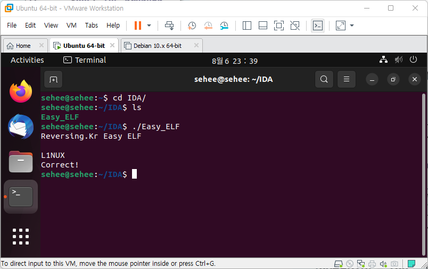This screenshot has height=269, width=428.
Task: Click the stretch guest display icon
Action: [340, 26]
